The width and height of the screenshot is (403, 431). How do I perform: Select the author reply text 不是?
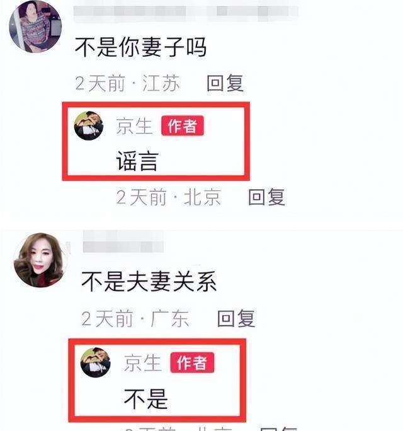(146, 399)
